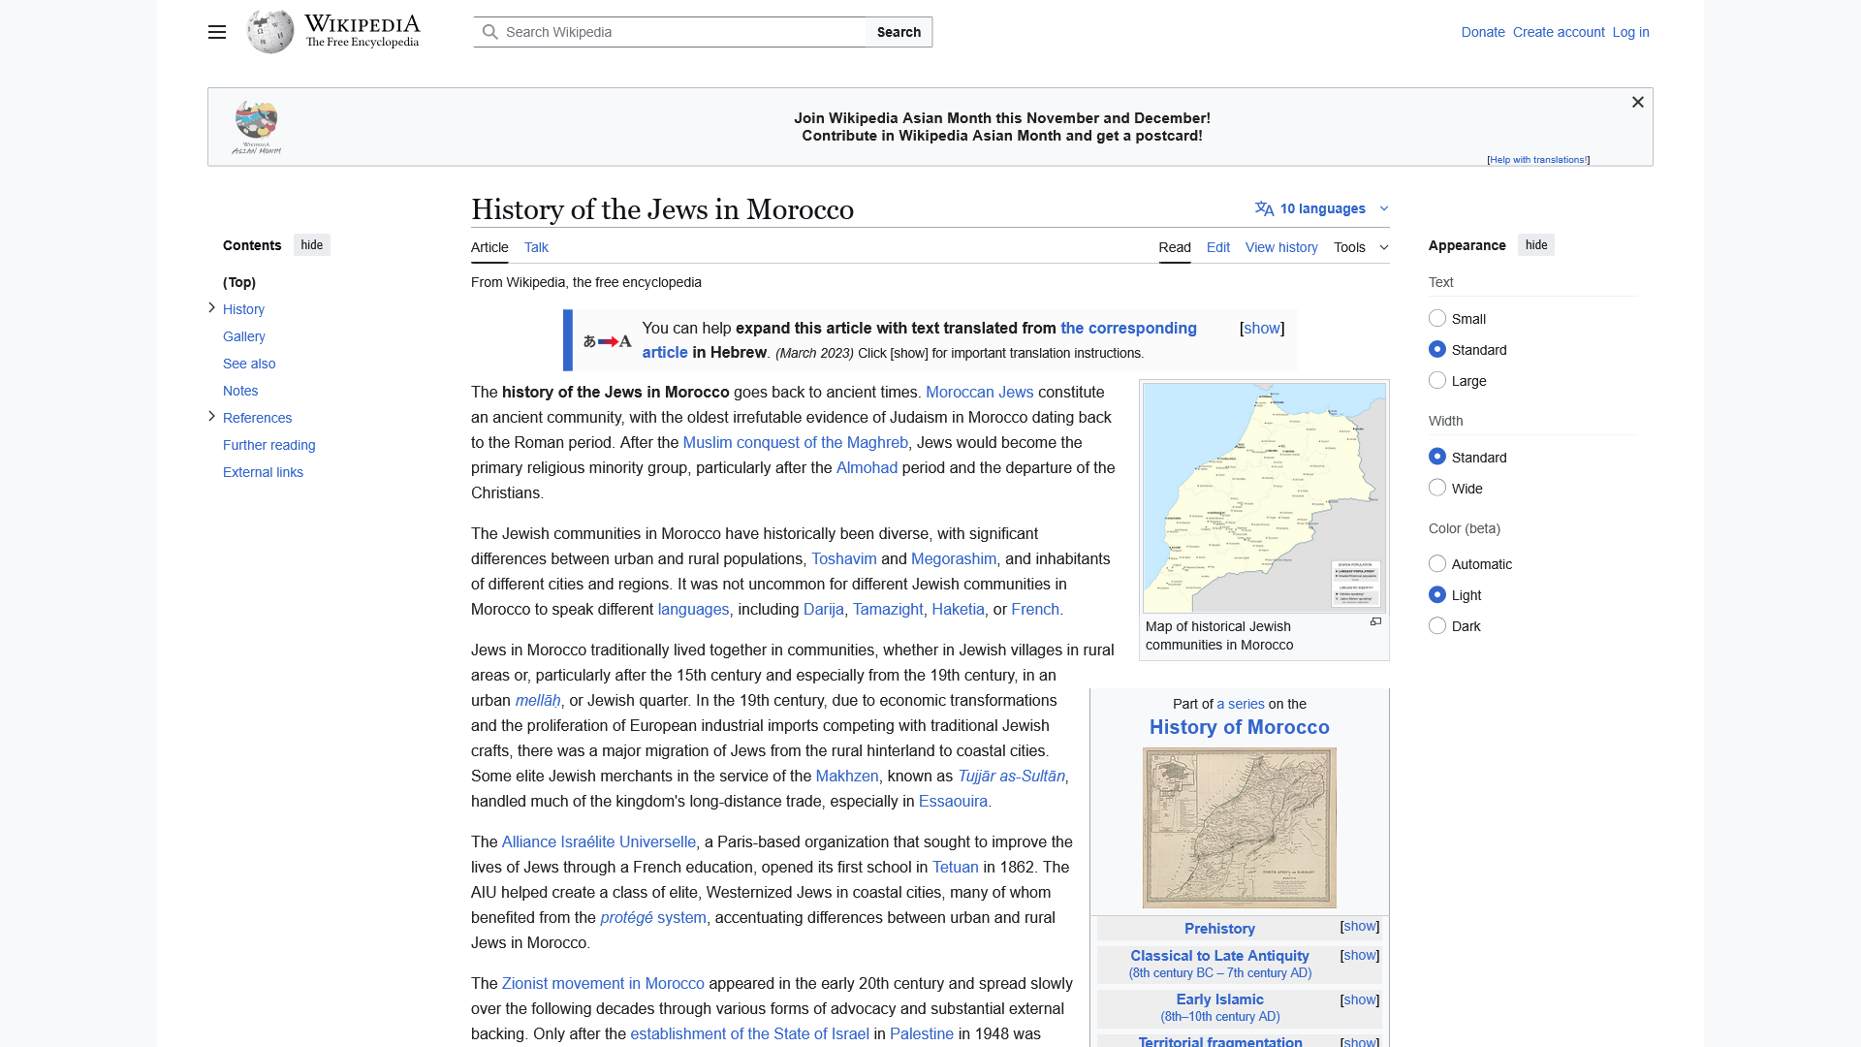Open the main navigation hamburger menu
Image resolution: width=1861 pixels, height=1047 pixels.
coord(216,32)
